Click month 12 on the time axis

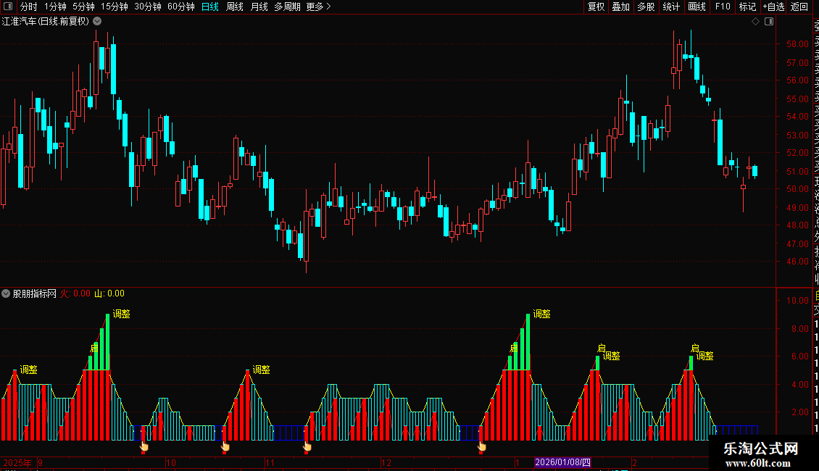click(386, 462)
